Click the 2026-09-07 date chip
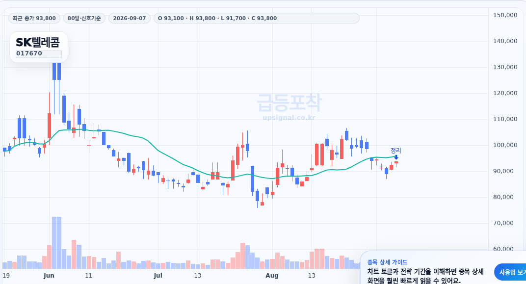The image size is (526, 284). [x=130, y=18]
